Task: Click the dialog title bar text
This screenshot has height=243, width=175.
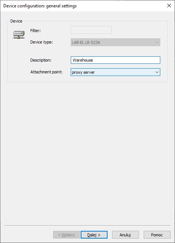Action: click(40, 6)
